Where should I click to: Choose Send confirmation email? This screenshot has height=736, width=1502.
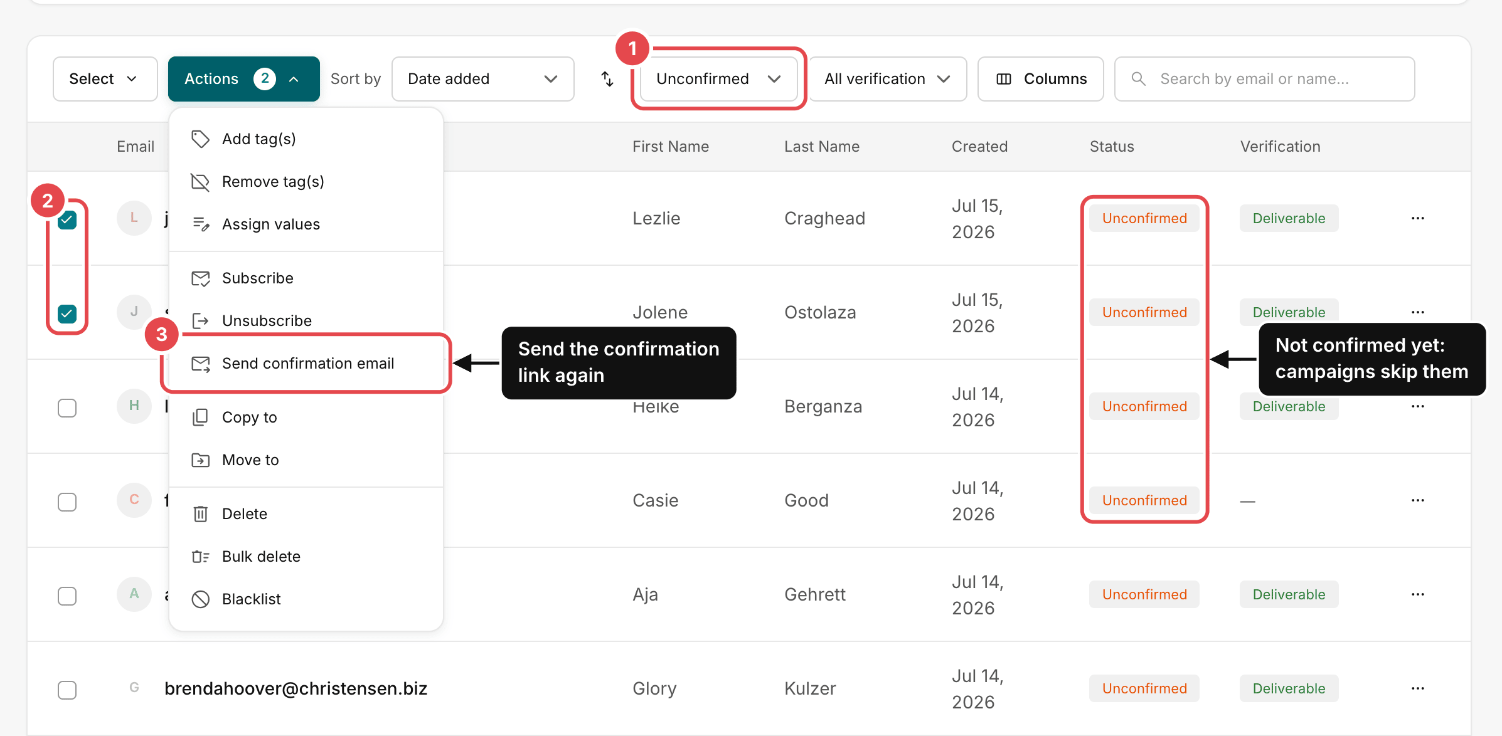point(306,364)
